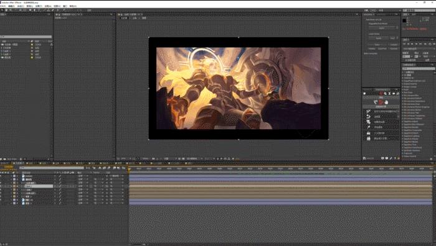This screenshot has height=246, width=436.
Task: Expand Sapphire Distort effects category
Action: 402,133
